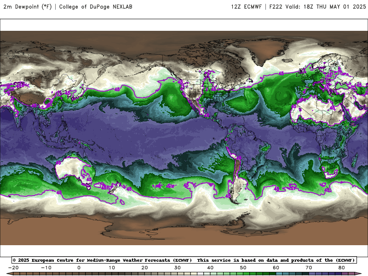This screenshot has width=368, height=276.
Task: Click the "10" color scale label
Action: 112,268
